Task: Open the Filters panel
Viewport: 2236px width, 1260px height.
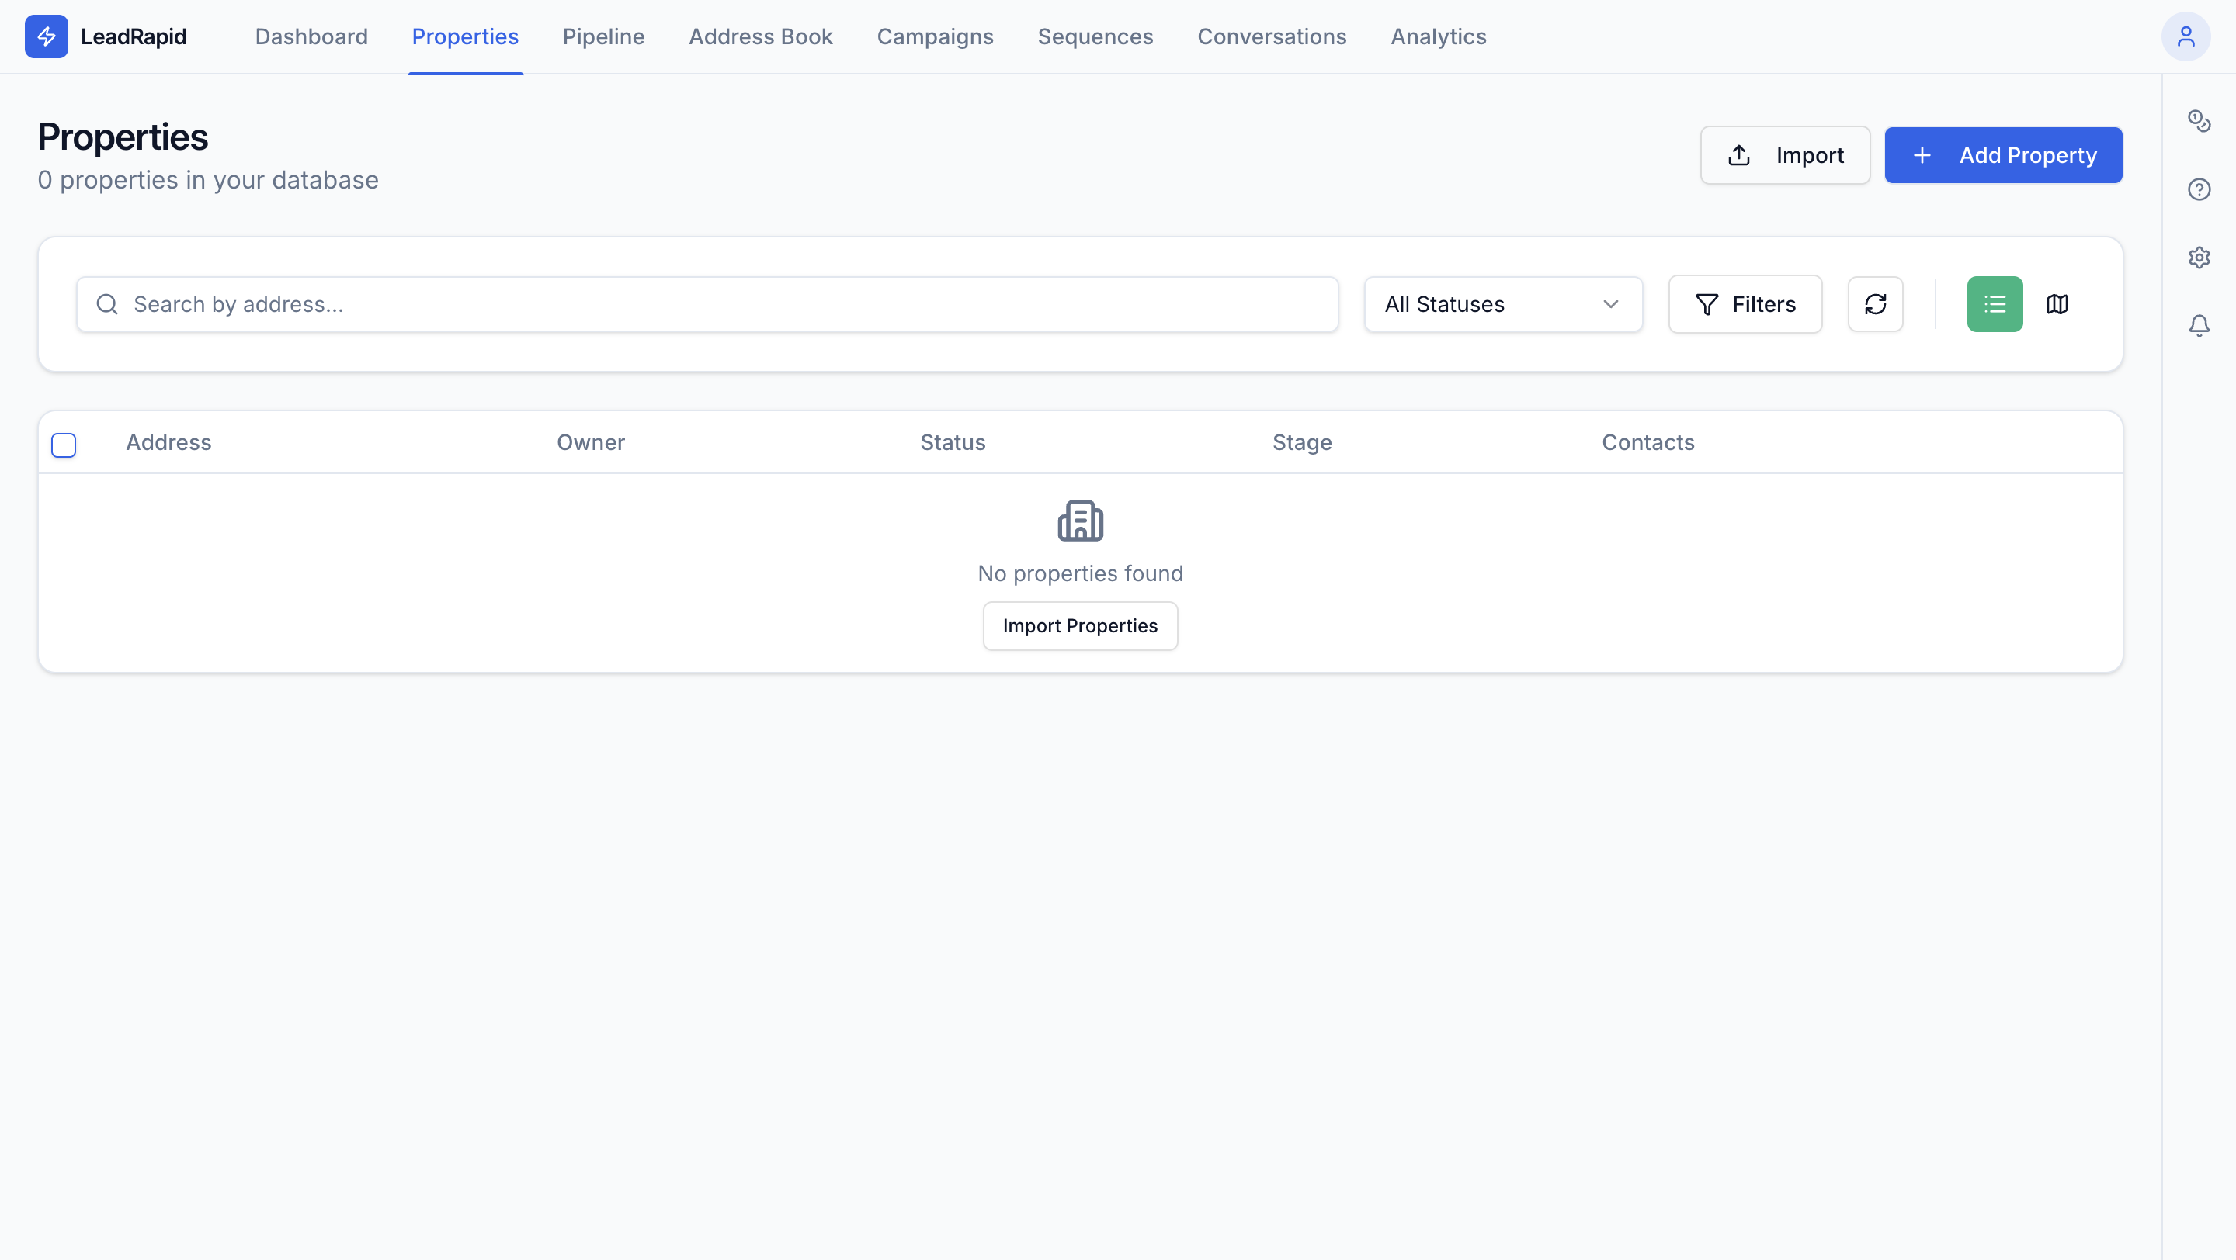Action: point(1745,304)
